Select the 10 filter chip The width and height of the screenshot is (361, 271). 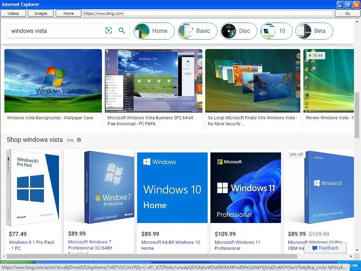click(x=276, y=31)
